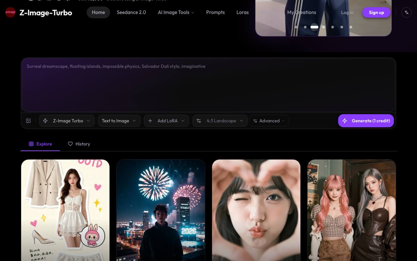Expand the Advanced settings
417x261 pixels.
click(269, 121)
